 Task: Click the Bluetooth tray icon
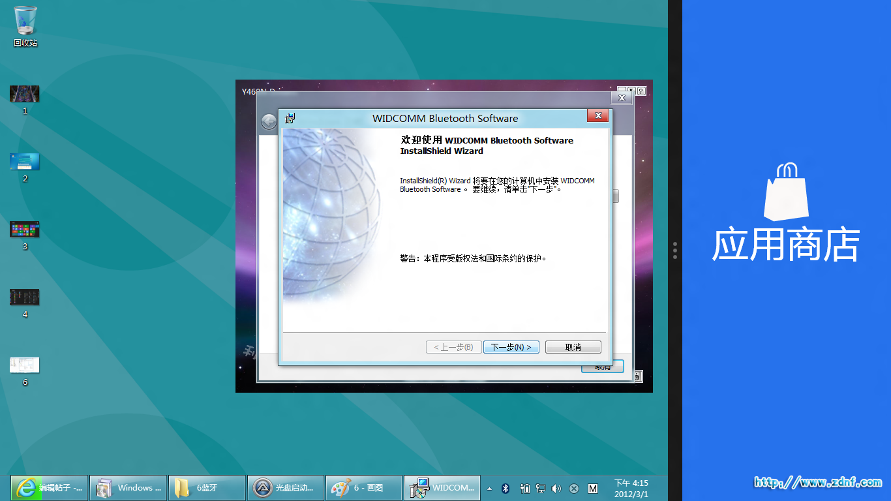[x=506, y=488]
